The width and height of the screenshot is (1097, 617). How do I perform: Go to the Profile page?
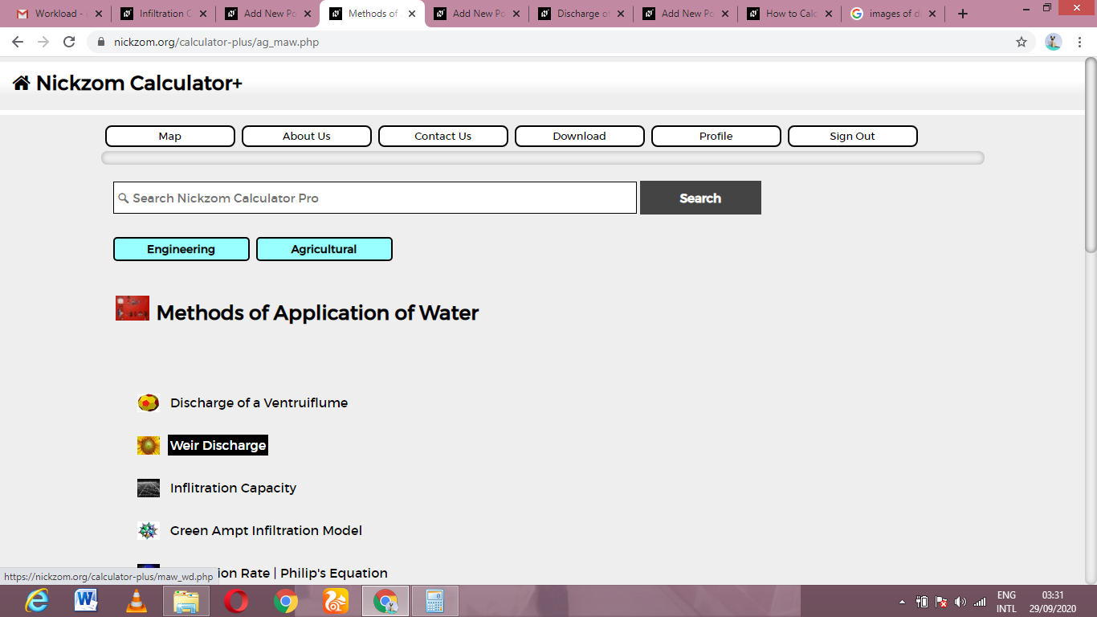point(716,136)
